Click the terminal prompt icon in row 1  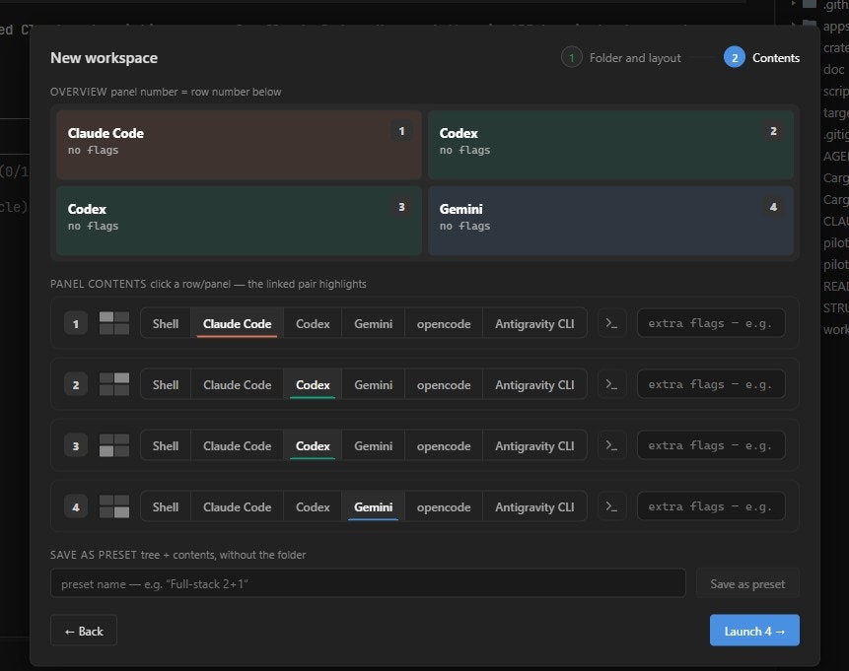611,323
